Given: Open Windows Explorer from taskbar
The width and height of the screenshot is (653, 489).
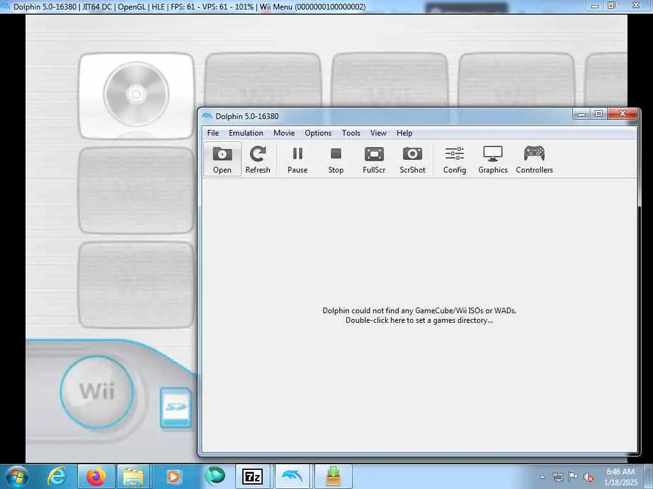Looking at the screenshot, I should pos(133,476).
